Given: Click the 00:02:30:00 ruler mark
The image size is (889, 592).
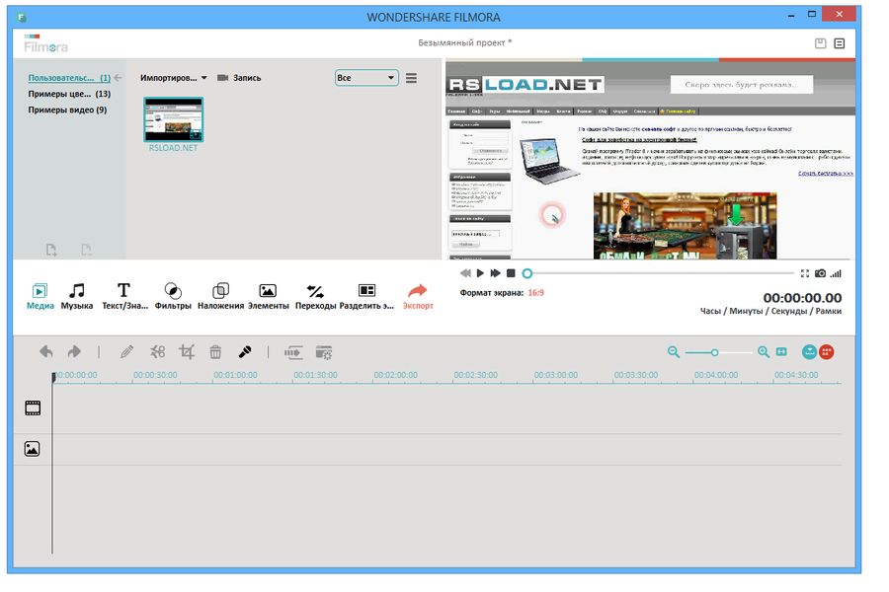Looking at the screenshot, I should point(476,375).
